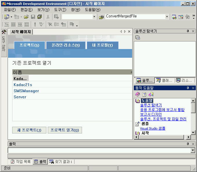Image resolution: width=197 pixels, height=172 pixels.
Task: Click the toolbar icon right of Cut
Action: 56,17
